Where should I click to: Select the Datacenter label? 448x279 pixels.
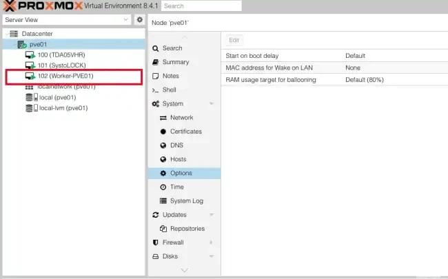coord(37,34)
